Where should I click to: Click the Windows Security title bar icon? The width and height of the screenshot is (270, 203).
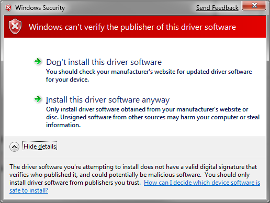[x=8, y=8]
